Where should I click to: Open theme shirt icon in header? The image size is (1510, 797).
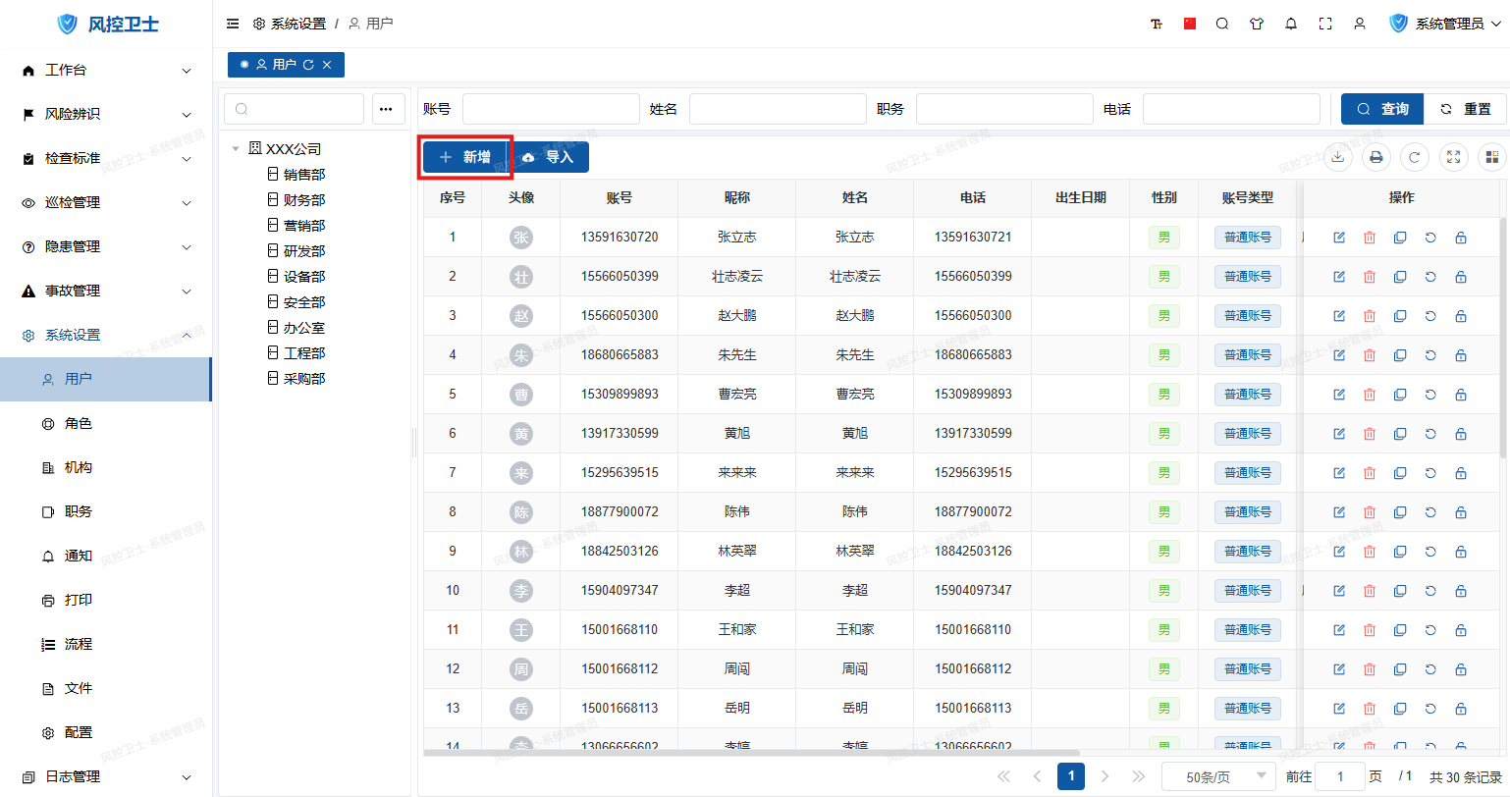click(1257, 24)
